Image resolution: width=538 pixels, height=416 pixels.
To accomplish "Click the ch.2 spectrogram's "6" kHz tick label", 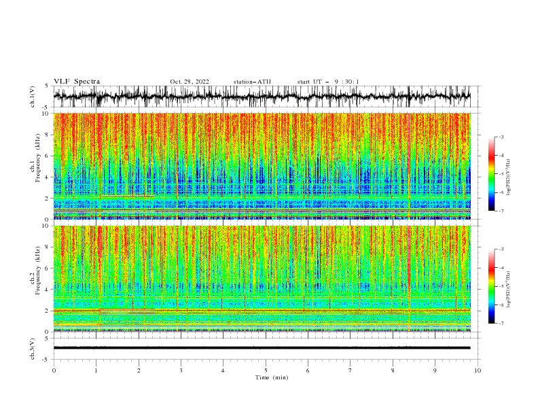I will (x=48, y=268).
